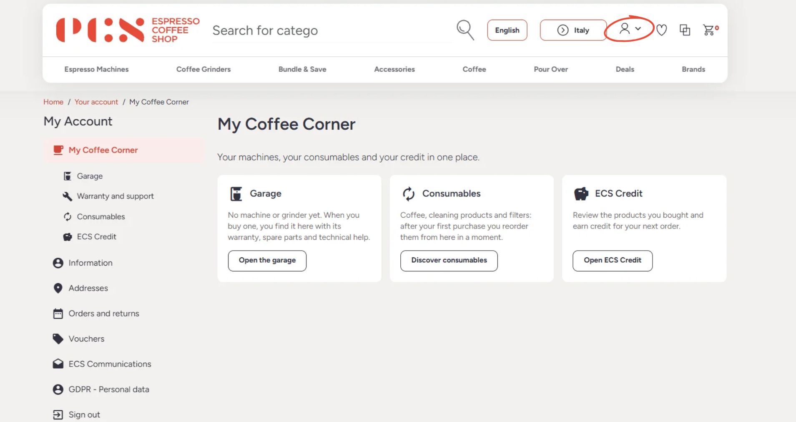Click the ECS Communications envelope icon
The height and width of the screenshot is (422, 796).
point(58,364)
